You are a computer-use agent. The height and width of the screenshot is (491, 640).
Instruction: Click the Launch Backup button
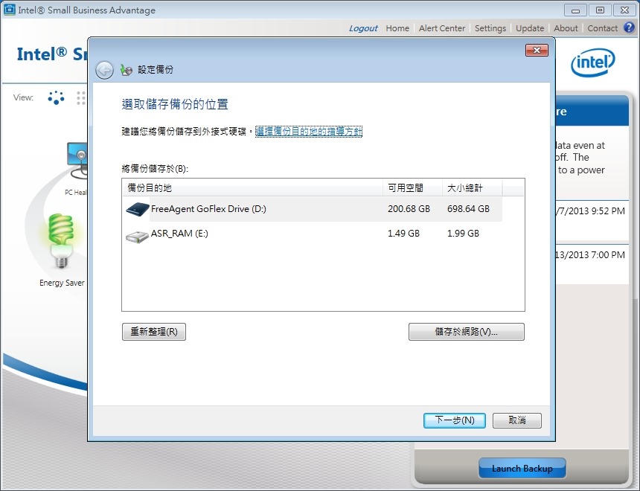point(522,468)
